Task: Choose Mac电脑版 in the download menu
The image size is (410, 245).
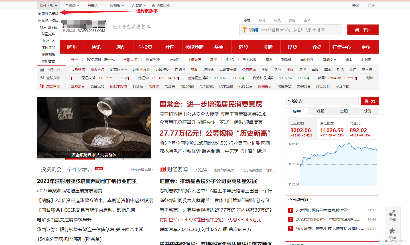Action: (x=48, y=27)
